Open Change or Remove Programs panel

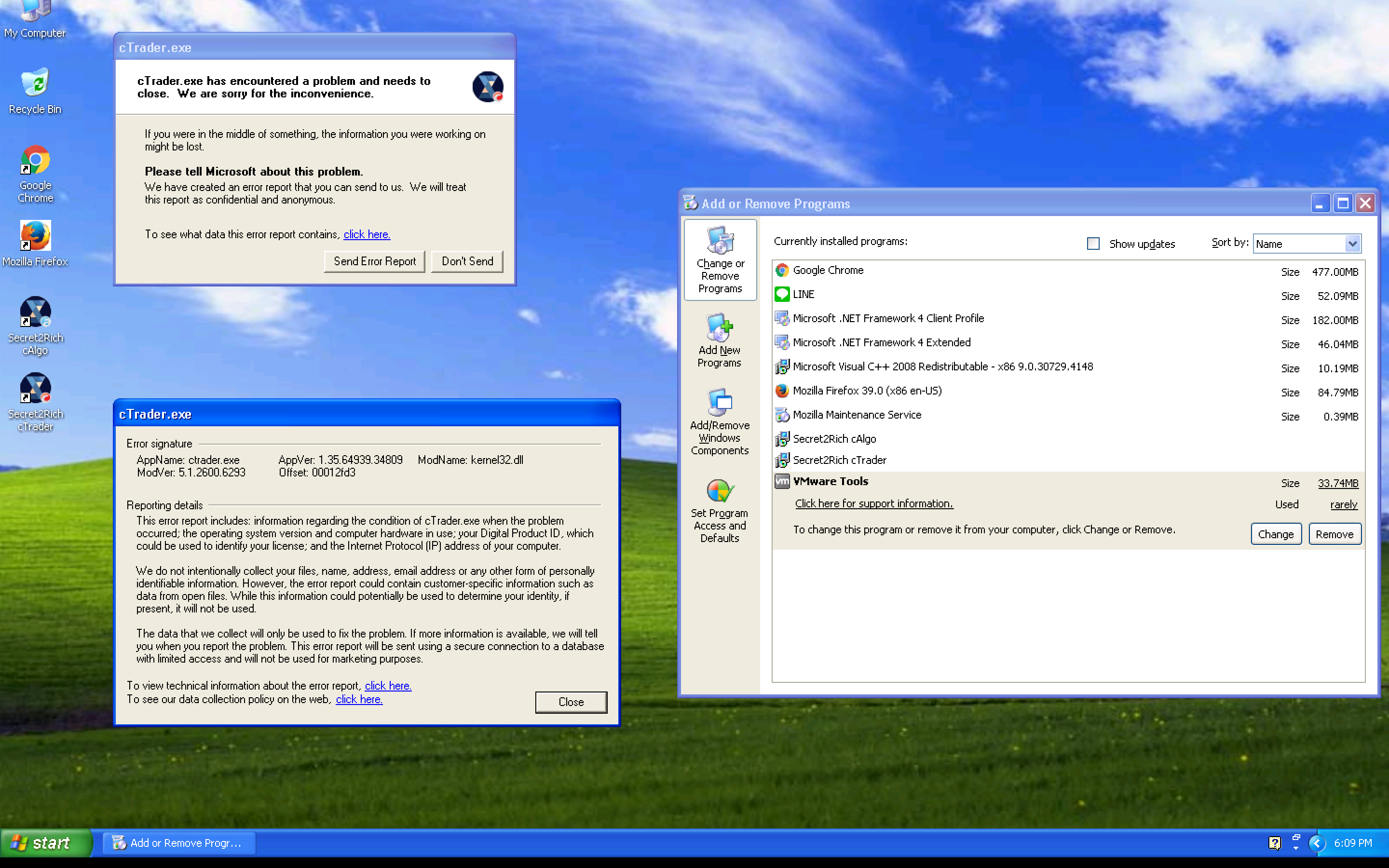720,260
